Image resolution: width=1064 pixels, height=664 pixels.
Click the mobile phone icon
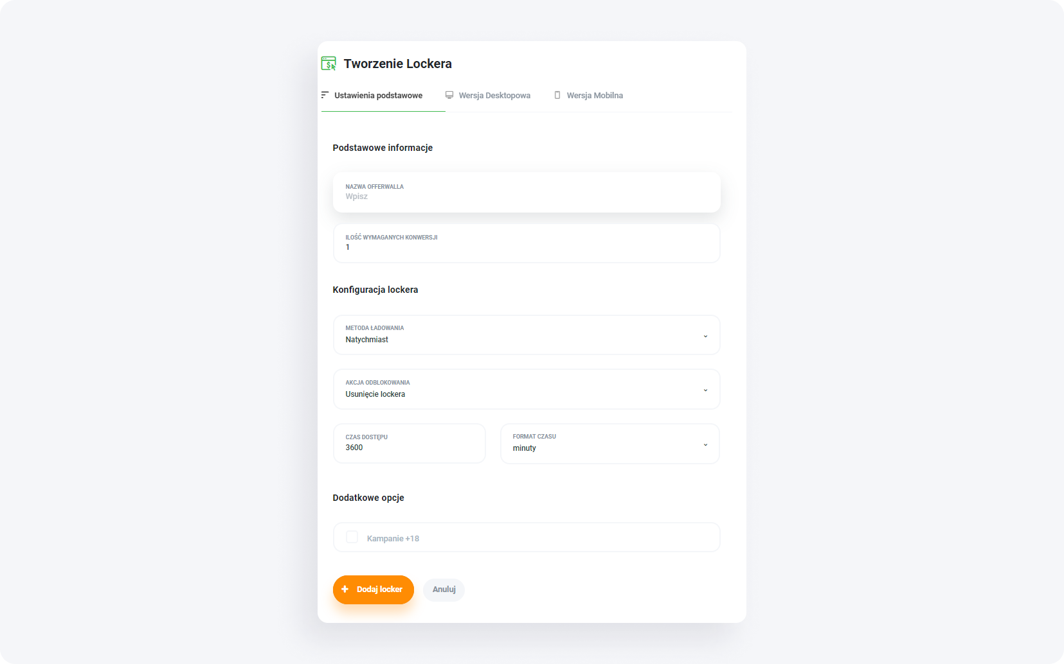tap(557, 95)
